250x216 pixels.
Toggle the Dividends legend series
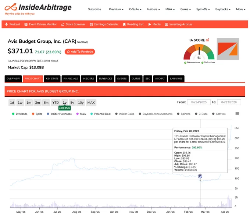[19, 114]
